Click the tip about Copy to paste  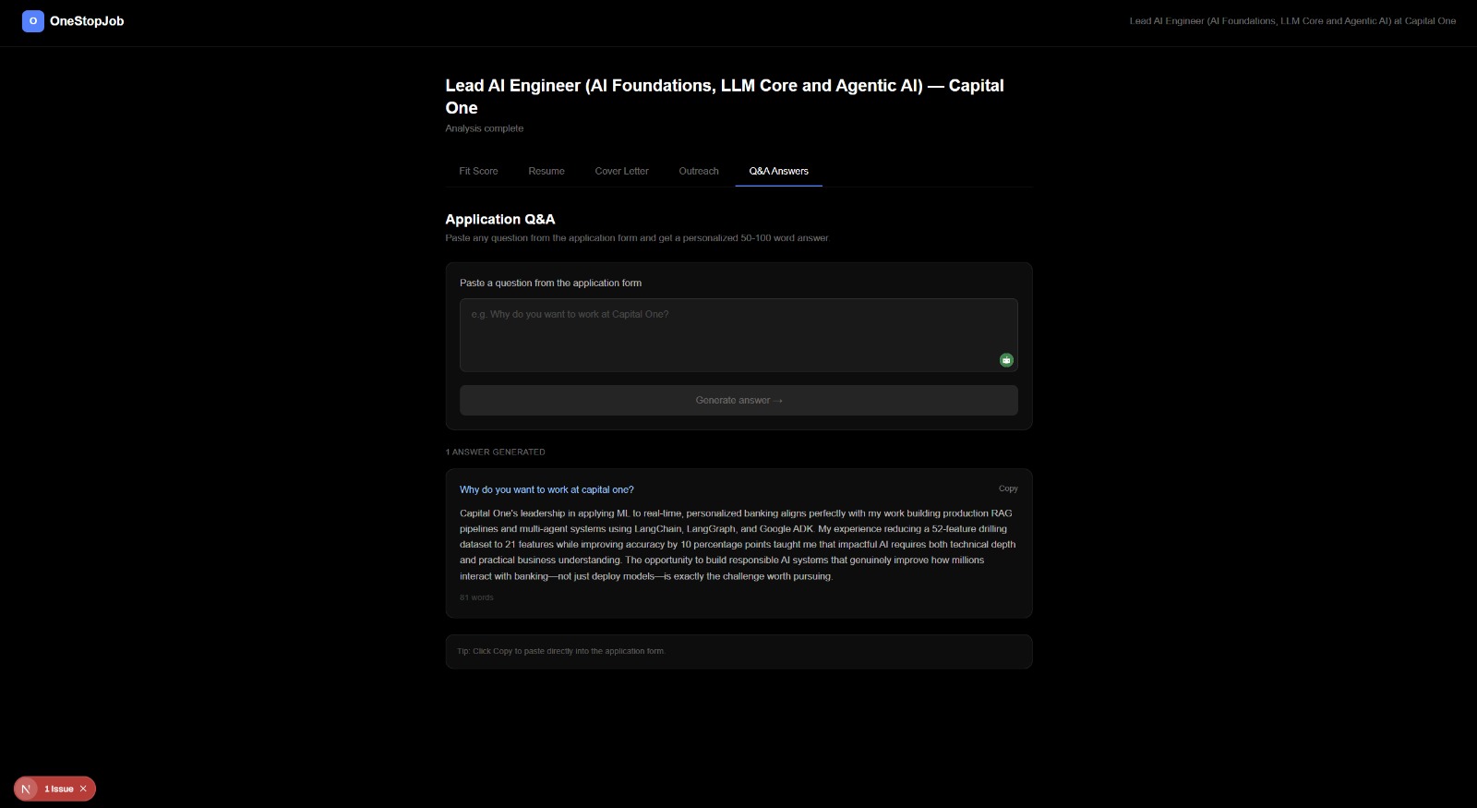tap(561, 651)
